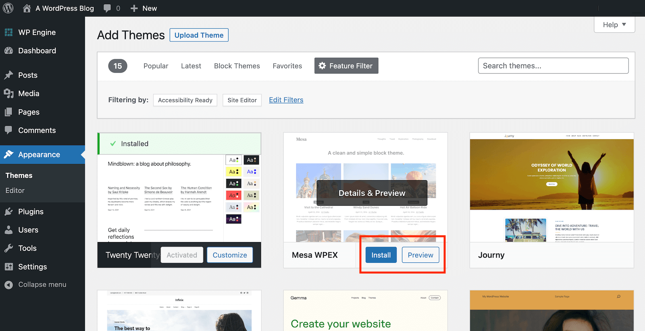Open the Latest themes tab
Viewport: 645px width, 331px height.
191,66
